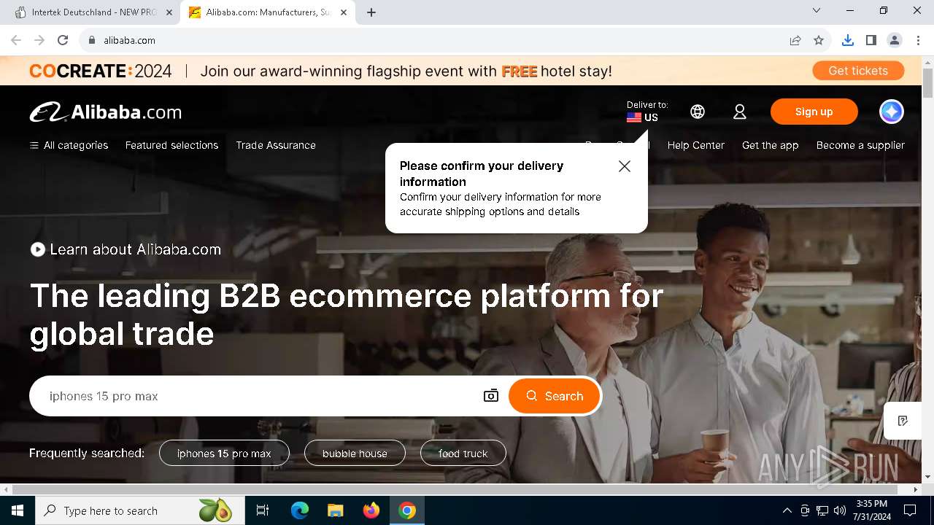Close the delivery information popup
Screen dimensions: 934x525
click(625, 166)
